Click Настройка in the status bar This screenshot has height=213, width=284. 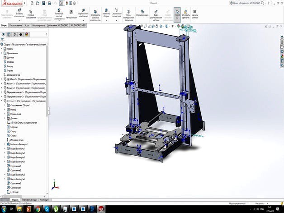(260, 204)
